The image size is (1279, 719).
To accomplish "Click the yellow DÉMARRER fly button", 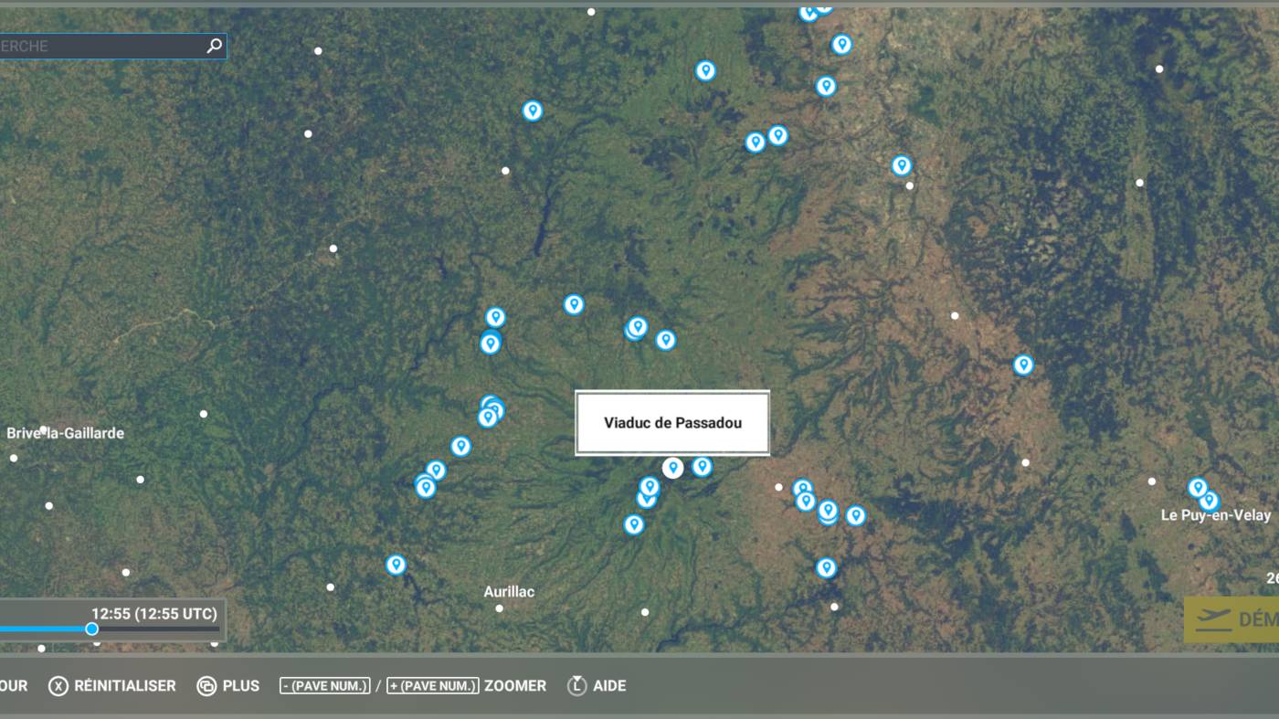I will tap(1233, 619).
